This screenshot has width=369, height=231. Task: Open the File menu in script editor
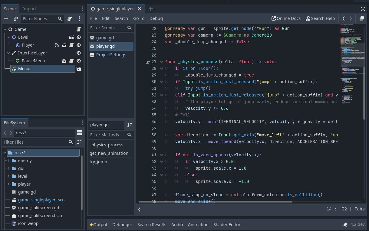[94, 18]
